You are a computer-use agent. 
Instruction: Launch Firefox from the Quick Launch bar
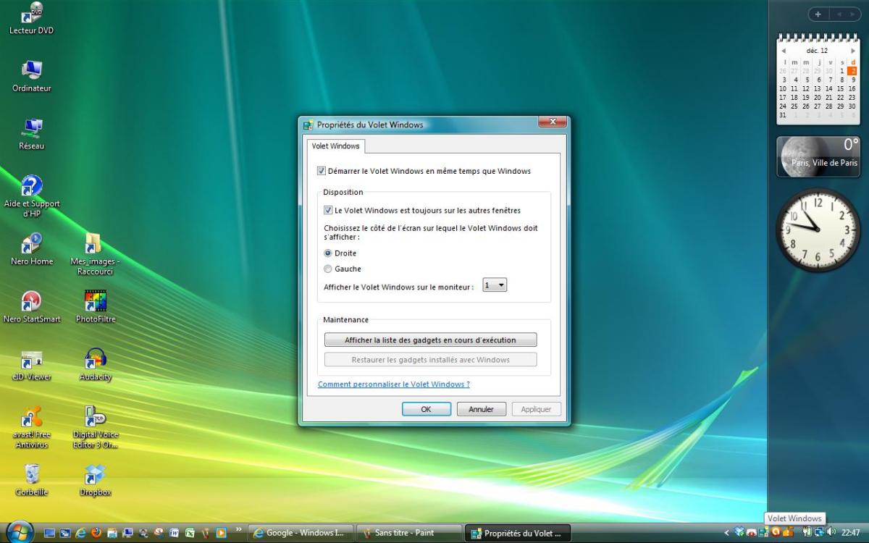point(96,533)
